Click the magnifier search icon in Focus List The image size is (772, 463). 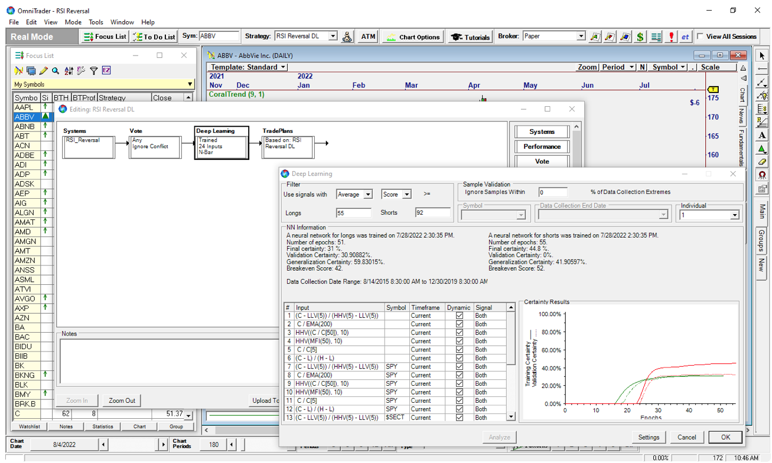click(x=56, y=71)
